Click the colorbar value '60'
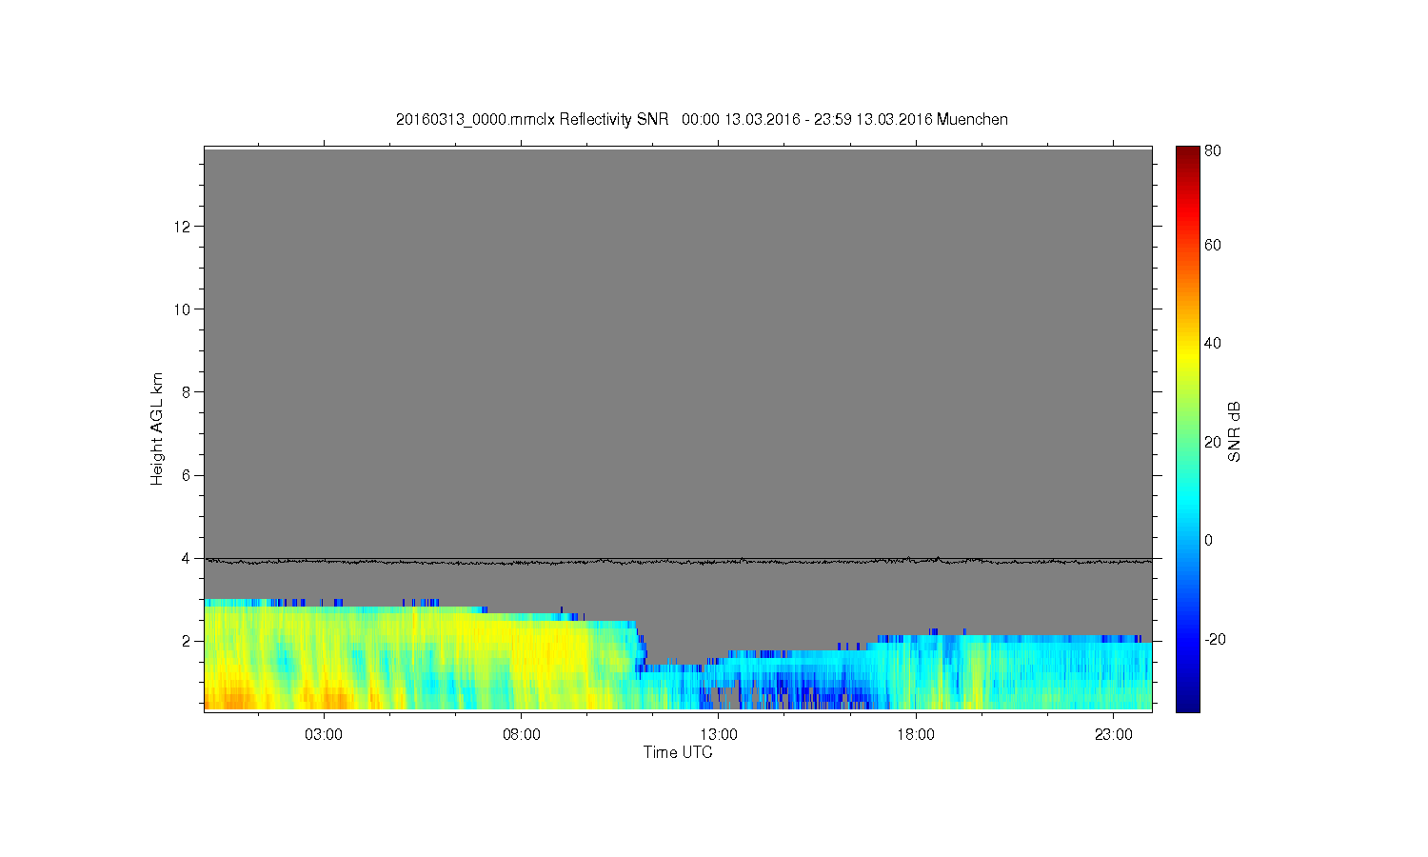This screenshot has height=857, width=1428. [1213, 245]
